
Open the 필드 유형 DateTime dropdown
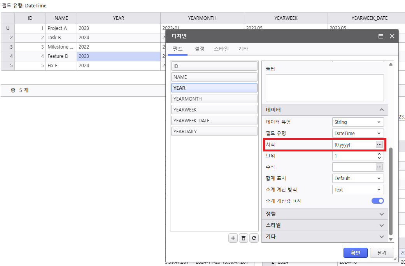[x=358, y=133]
